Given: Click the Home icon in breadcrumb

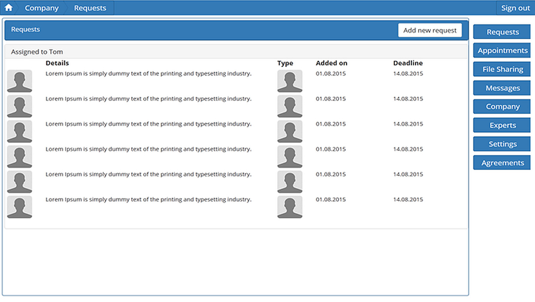Looking at the screenshot, I should click(x=8, y=8).
